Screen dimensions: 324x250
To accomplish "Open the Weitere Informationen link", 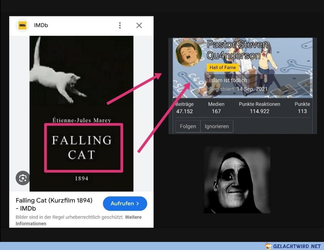I will (79, 220).
